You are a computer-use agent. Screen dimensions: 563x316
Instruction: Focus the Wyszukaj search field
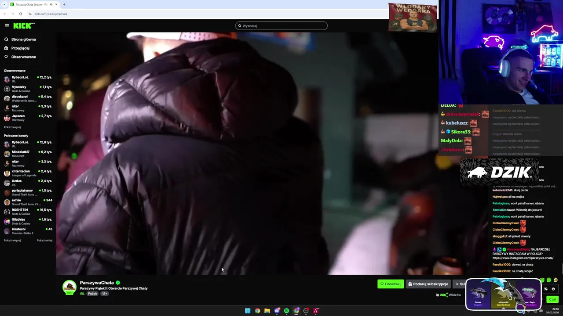(281, 26)
